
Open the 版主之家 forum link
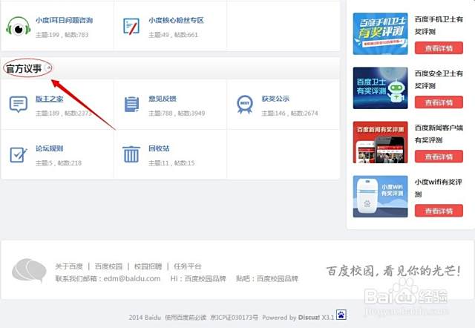[50, 99]
